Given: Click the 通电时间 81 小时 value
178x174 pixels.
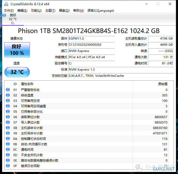Looking at the screenshot, I should pyautogui.click(x=161, y=63).
